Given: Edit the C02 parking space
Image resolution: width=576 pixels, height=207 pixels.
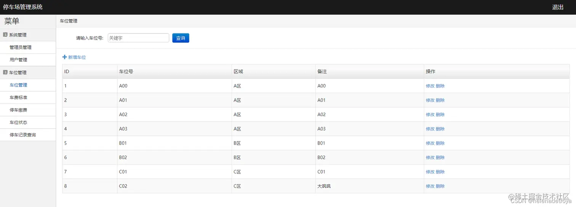Looking at the screenshot, I should pyautogui.click(x=430, y=186).
